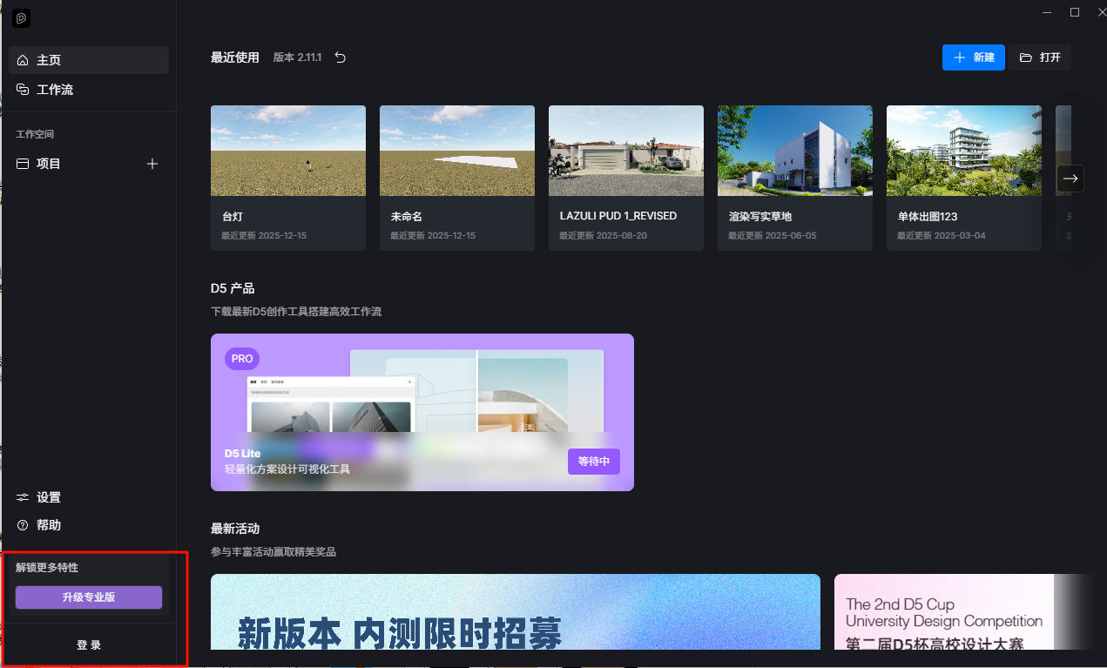Click the question mark icon beside 帮助
Image resolution: width=1107 pixels, height=668 pixels.
tap(23, 525)
